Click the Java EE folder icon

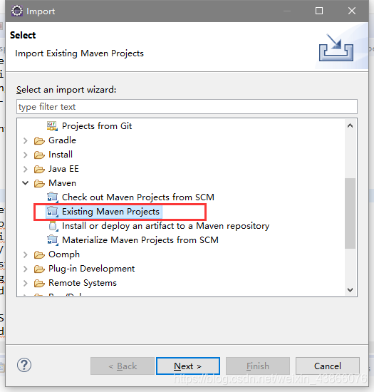tap(39, 169)
